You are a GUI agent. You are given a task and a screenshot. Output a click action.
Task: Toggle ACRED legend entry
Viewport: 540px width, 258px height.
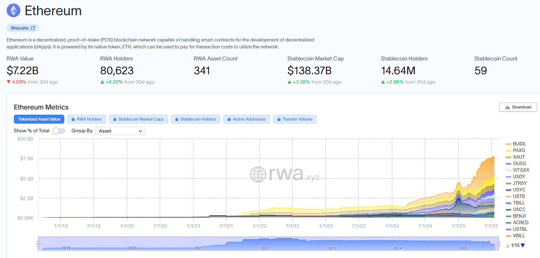click(x=517, y=222)
